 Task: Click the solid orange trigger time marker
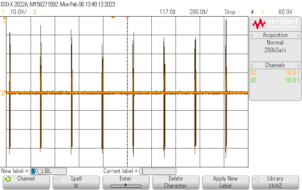point(113,18)
